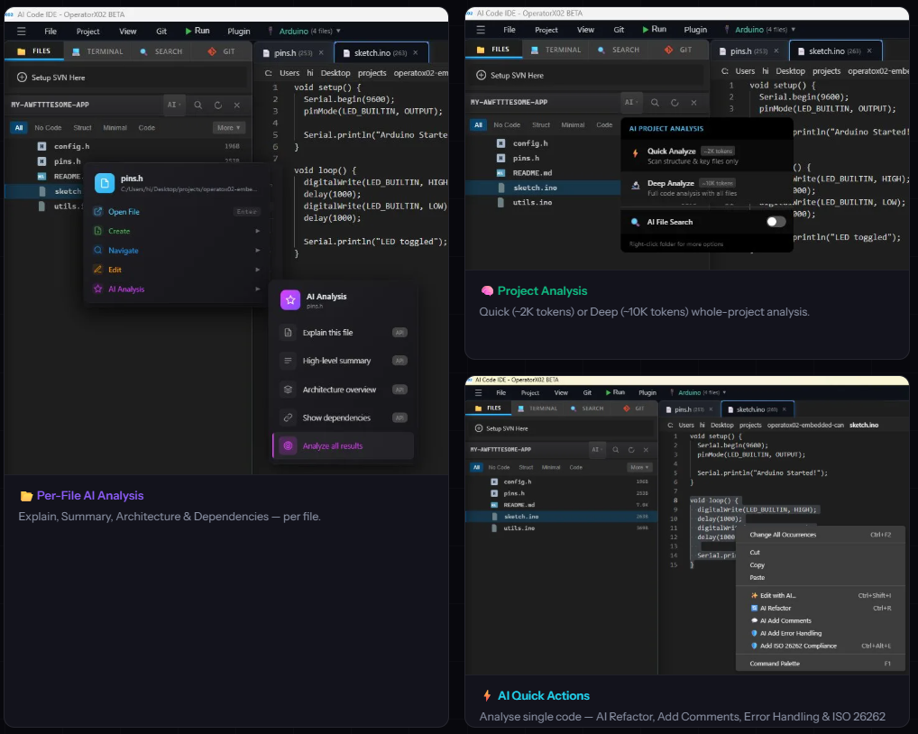Open the hamburger menu icon
This screenshot has width=918, height=734.
pyautogui.click(x=22, y=30)
